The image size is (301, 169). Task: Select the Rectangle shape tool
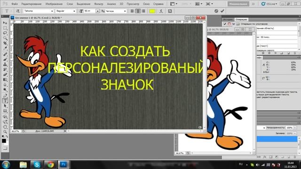pyautogui.click(x=5, y=111)
